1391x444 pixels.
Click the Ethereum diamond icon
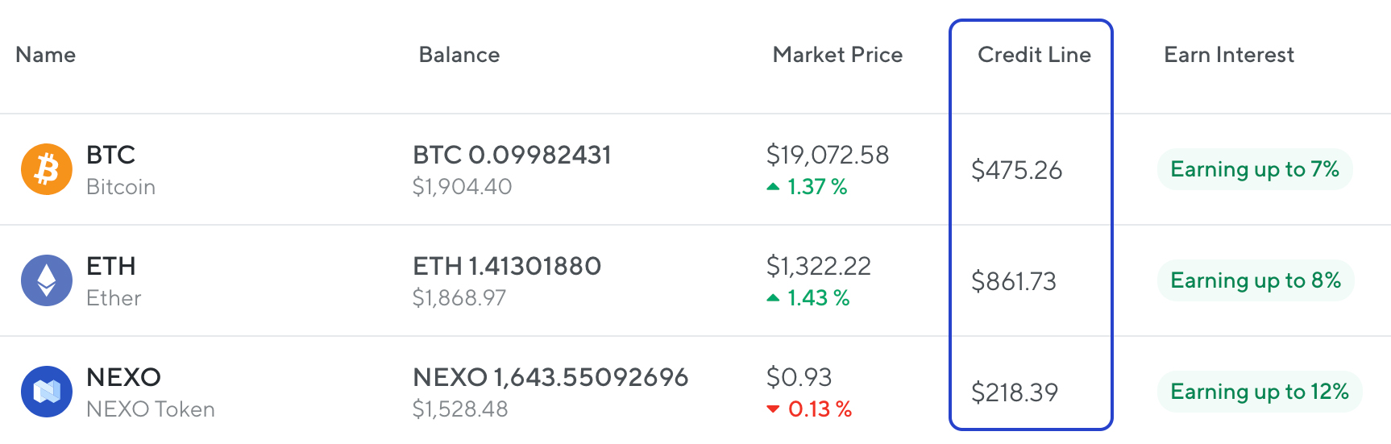(47, 280)
